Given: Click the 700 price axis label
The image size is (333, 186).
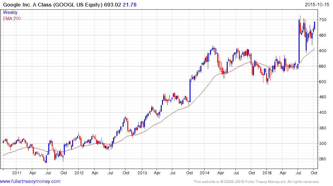Looking at the screenshot, I should click(322, 20).
